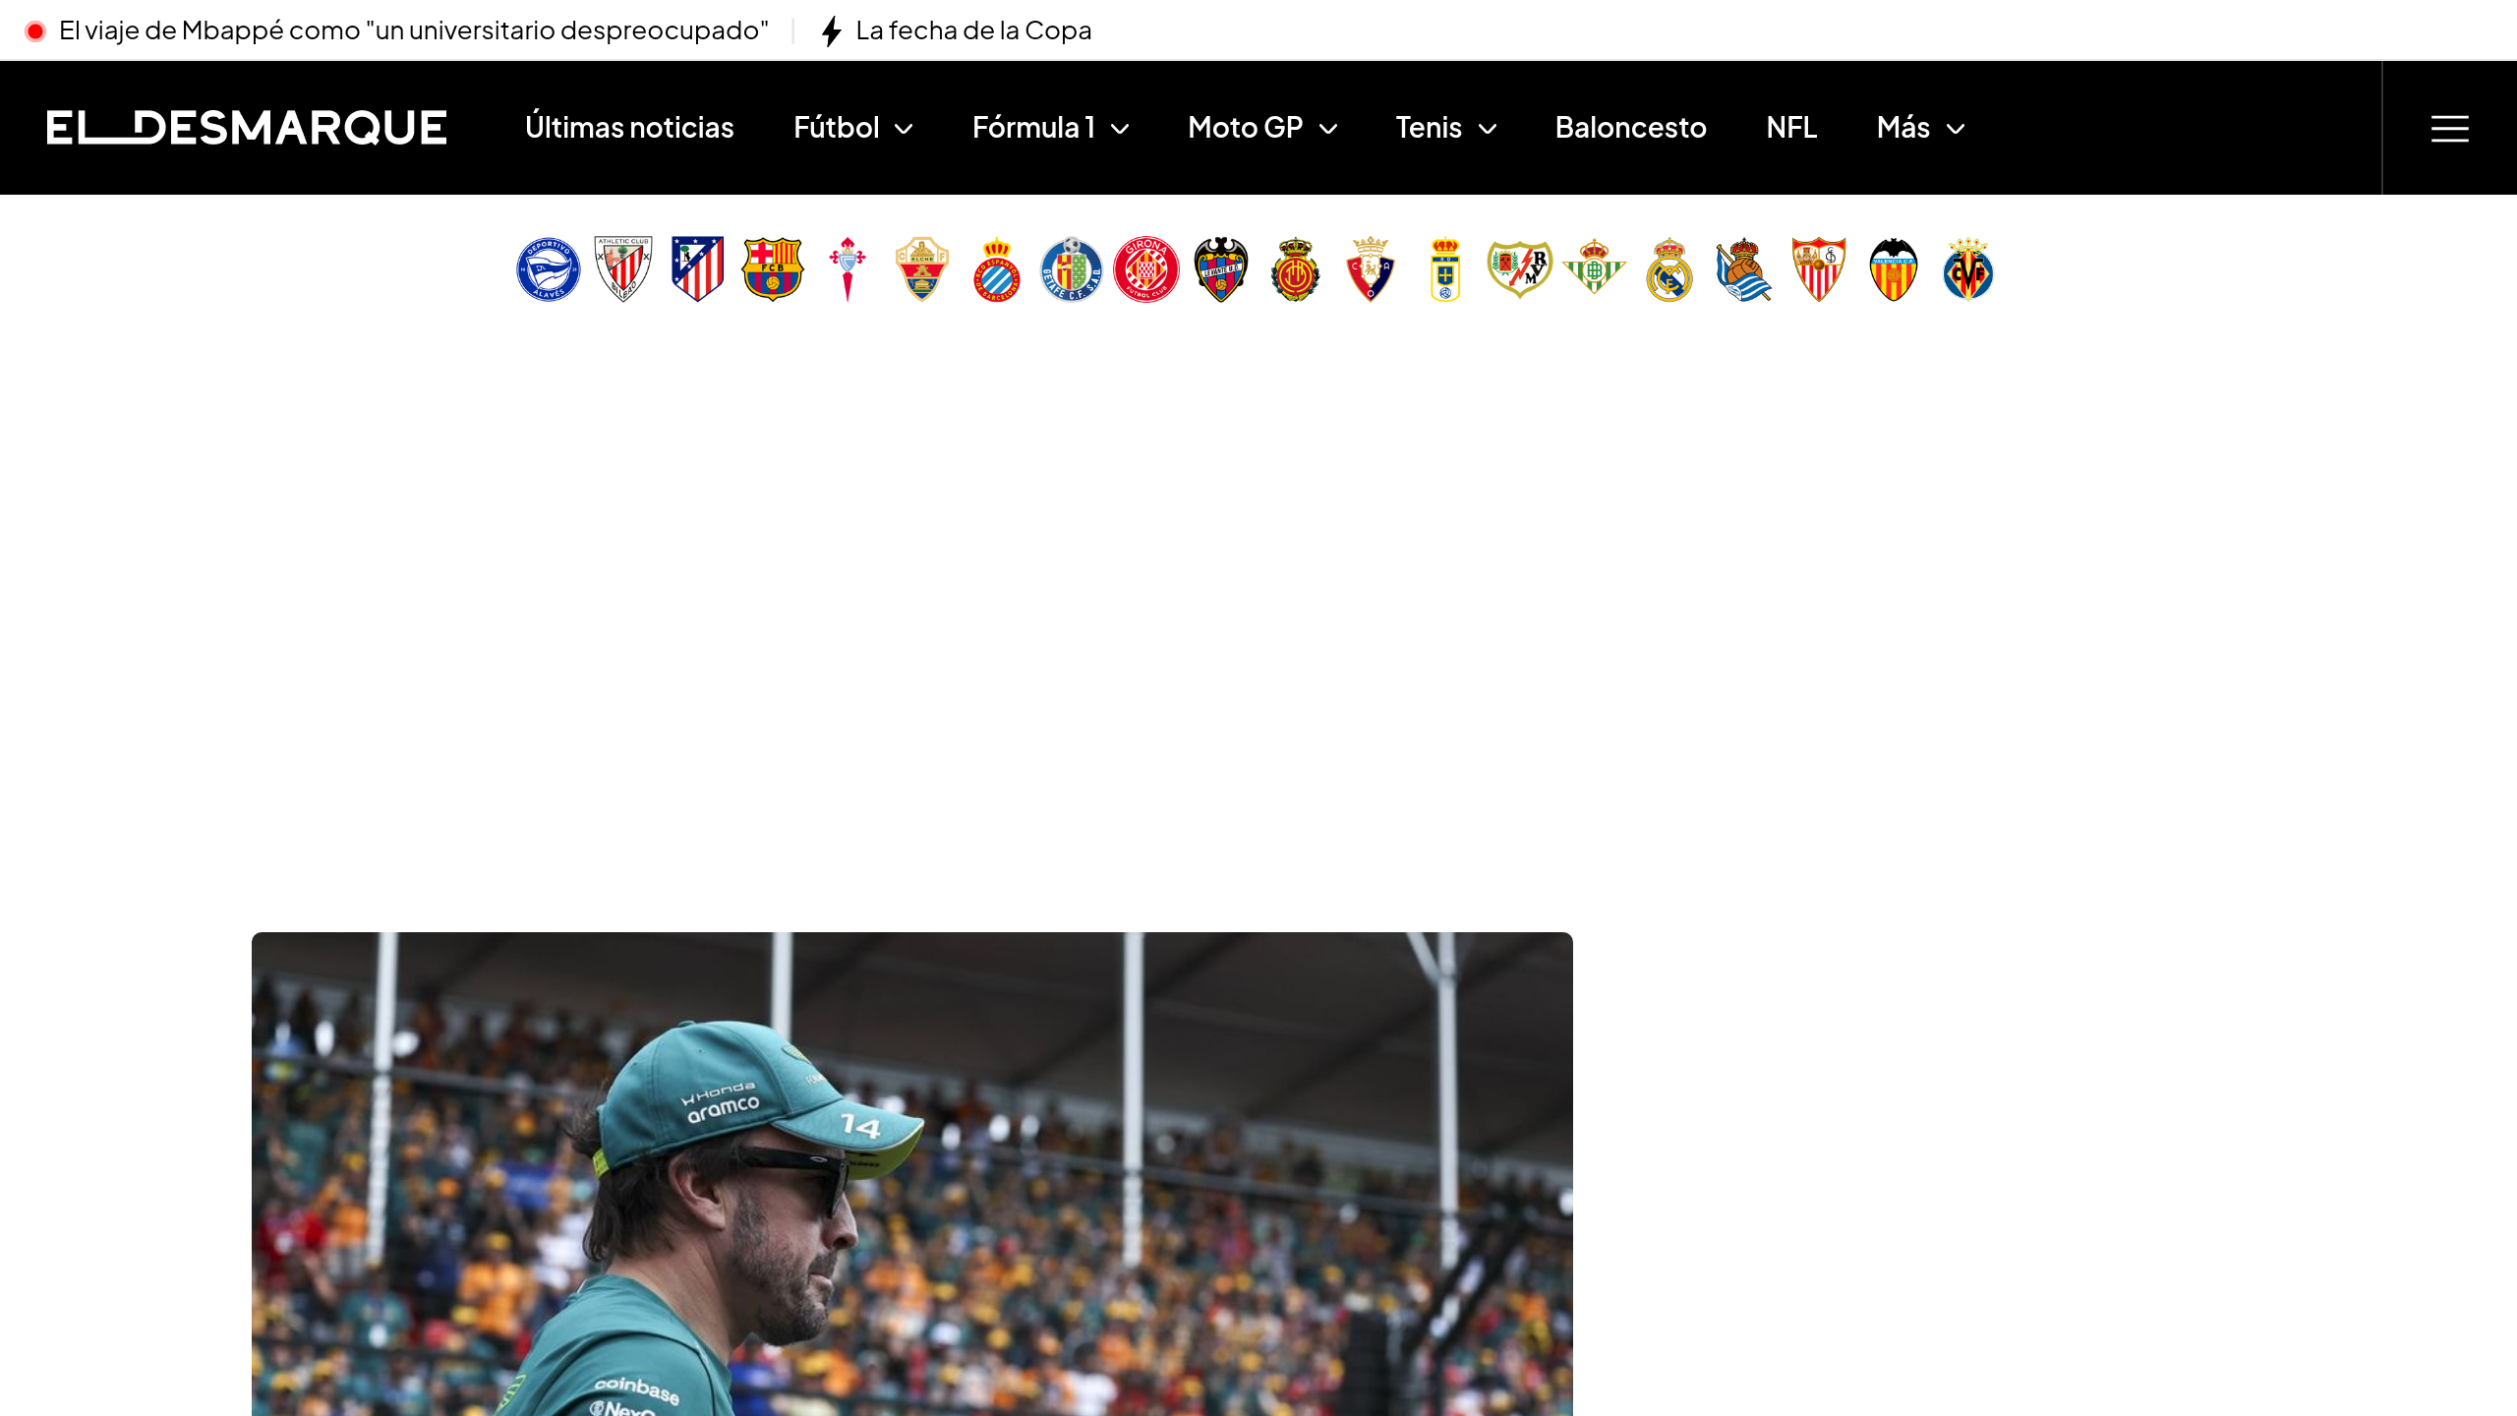Select the Real Oviedo crest
This screenshot has height=1416, width=2517.
[x=1445, y=269]
